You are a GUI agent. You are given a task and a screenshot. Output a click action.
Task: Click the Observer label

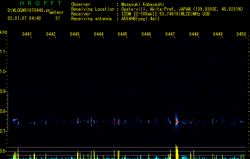coord(81,4)
